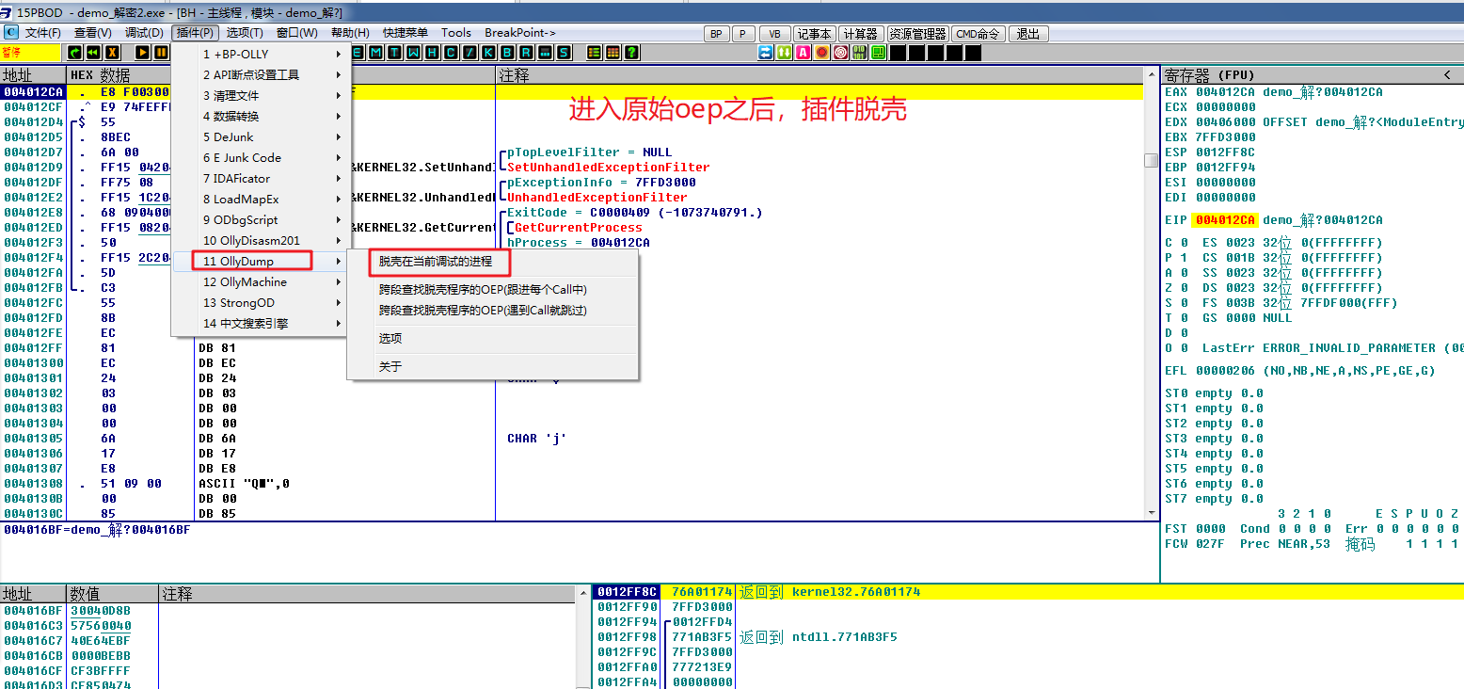This screenshot has width=1464, height=689.
Task: Click the green list options toolbar icon
Action: (x=594, y=53)
